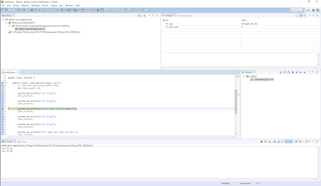321x186 pixels.
Task: Click in the Quick Access search field
Action: point(296,10)
